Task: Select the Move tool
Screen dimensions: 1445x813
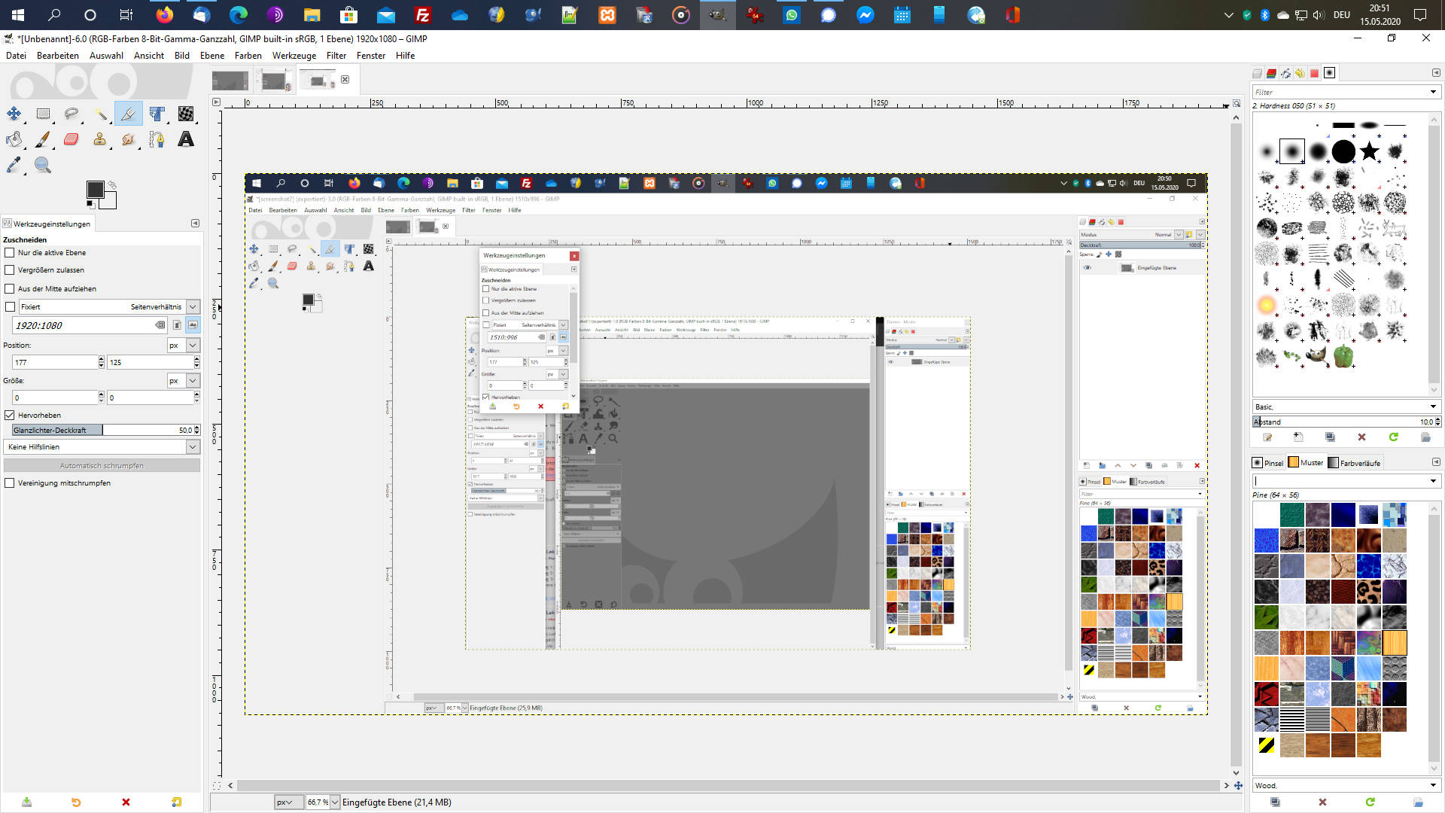Action: (x=14, y=114)
